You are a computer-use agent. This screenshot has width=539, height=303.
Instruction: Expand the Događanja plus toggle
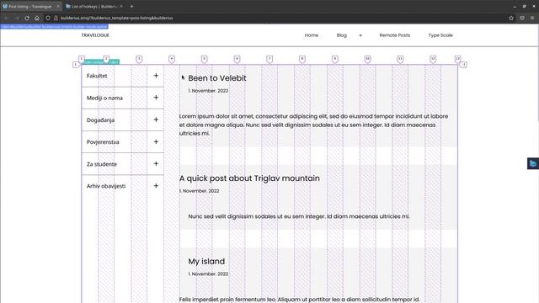[x=156, y=120]
